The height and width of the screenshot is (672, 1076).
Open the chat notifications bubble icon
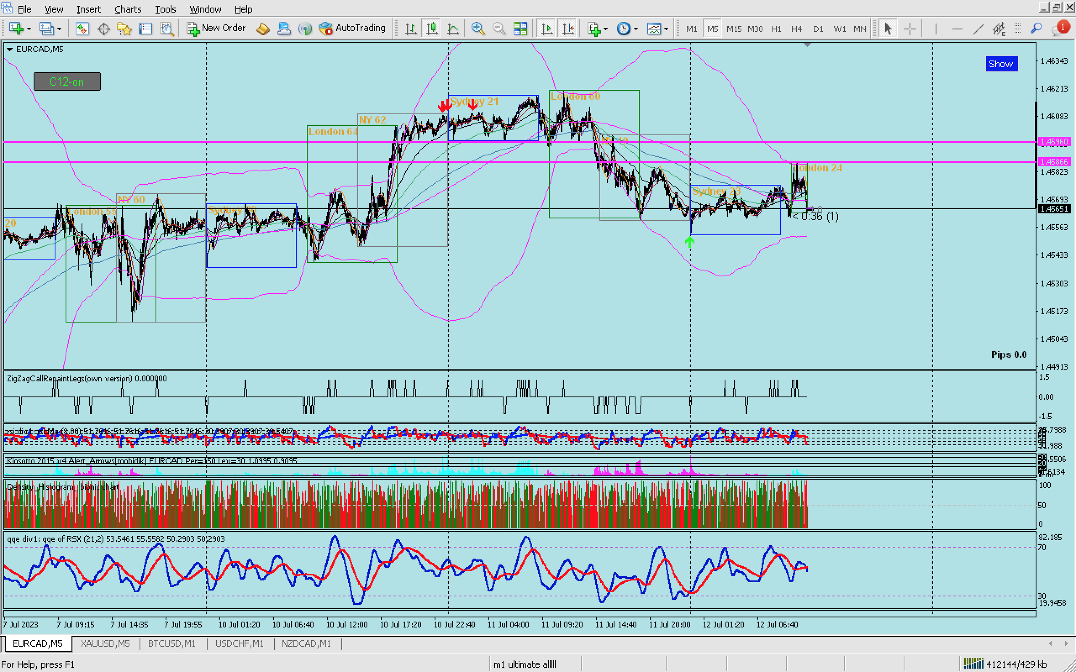(1059, 29)
